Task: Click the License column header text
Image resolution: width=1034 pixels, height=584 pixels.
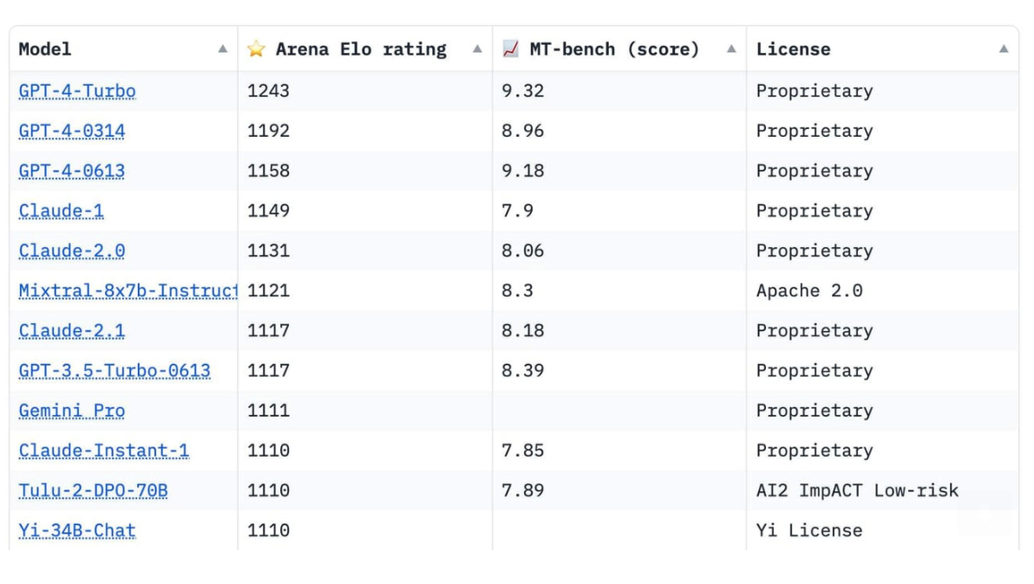Action: [794, 49]
